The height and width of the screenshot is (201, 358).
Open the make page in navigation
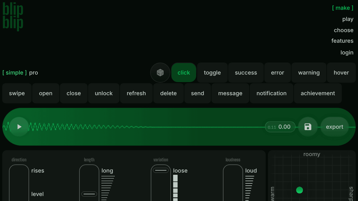point(343,8)
